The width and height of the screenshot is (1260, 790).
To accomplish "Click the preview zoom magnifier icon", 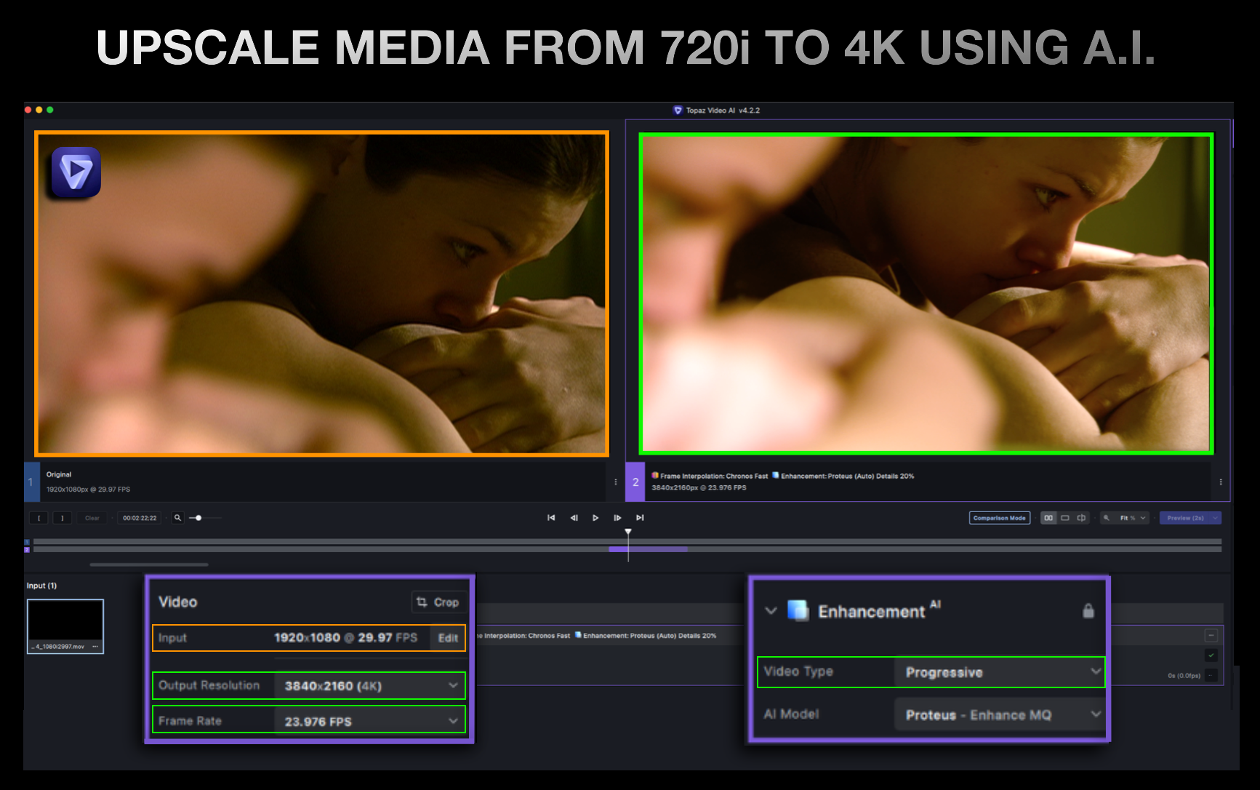I will point(1107,518).
